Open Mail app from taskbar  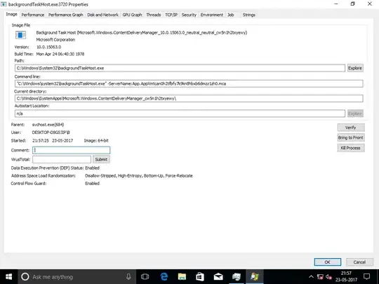coord(218,277)
